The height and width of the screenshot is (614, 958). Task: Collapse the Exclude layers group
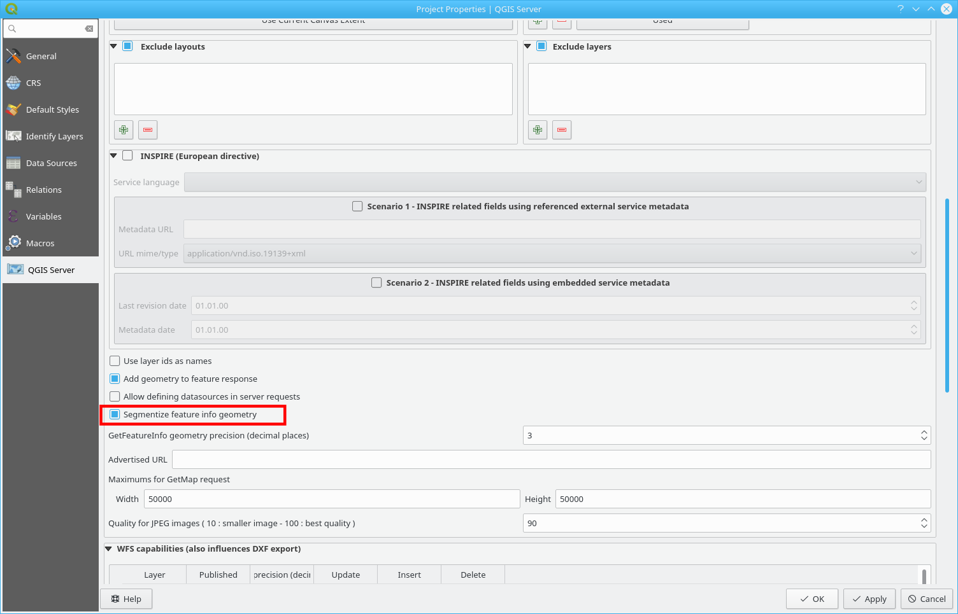click(x=527, y=46)
